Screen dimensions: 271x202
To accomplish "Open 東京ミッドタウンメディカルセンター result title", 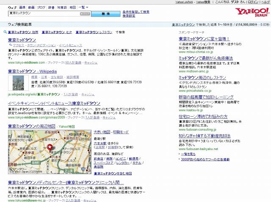I will pos(66,183).
